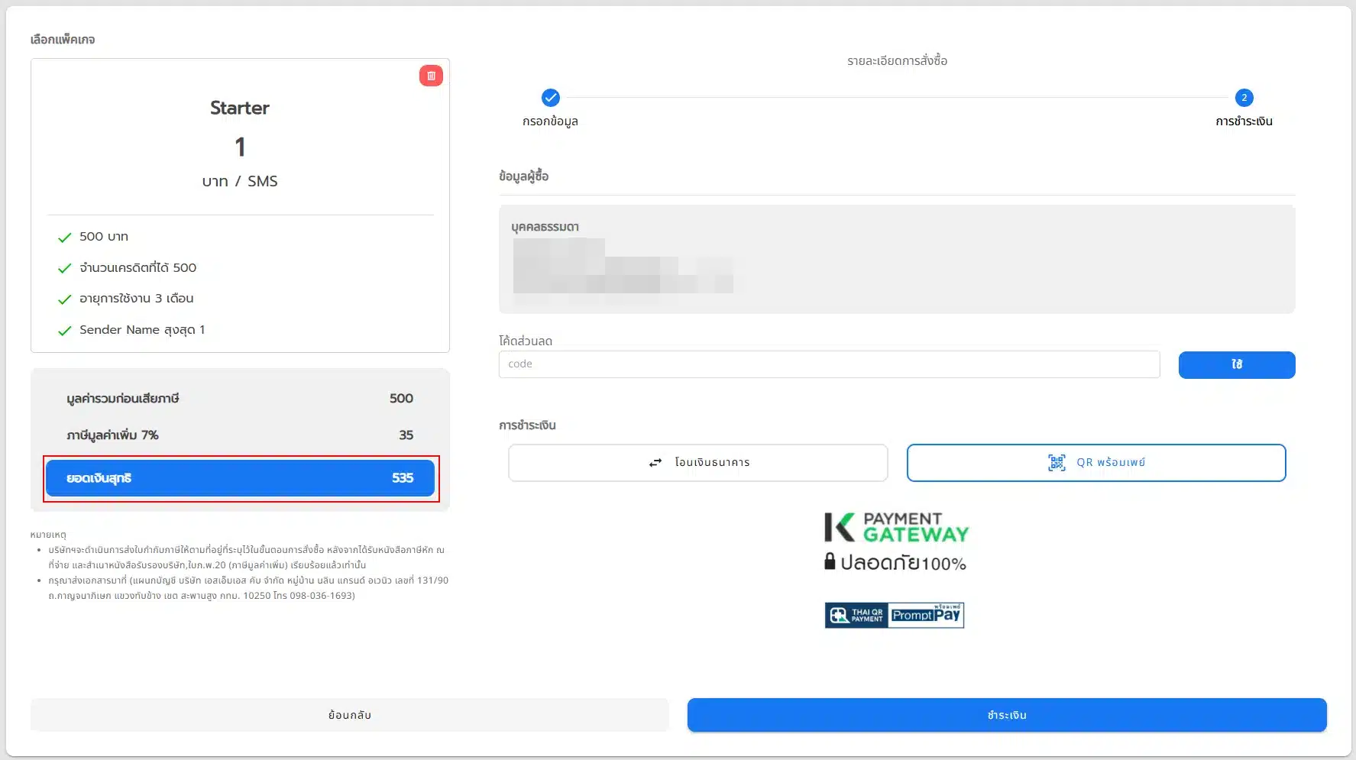Click the bank transfer arrows icon
1356x760 pixels.
655,463
